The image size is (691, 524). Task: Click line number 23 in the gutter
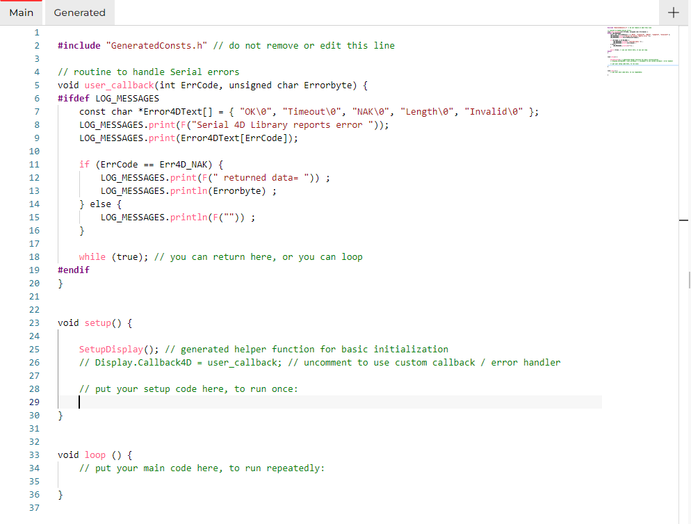(34, 322)
